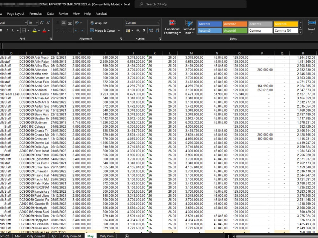Viewport: 318px width, 238px height.
Task: Apply the Borders icon
Action: pyautogui.click(x=24, y=30)
